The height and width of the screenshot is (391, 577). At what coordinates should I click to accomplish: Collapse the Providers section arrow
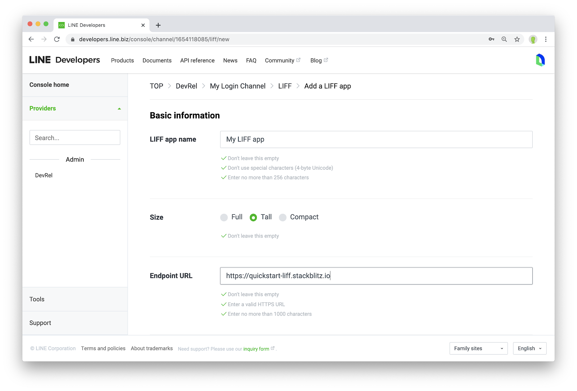[119, 109]
